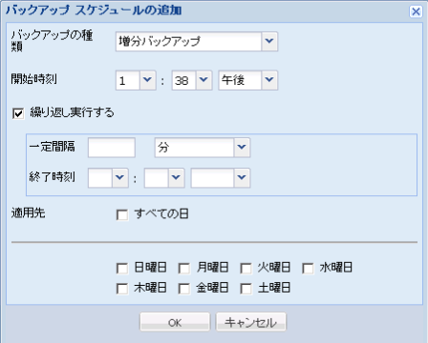Expand the start time hour dropdown
Viewport: 428px width, 343px height.
pyautogui.click(x=147, y=80)
